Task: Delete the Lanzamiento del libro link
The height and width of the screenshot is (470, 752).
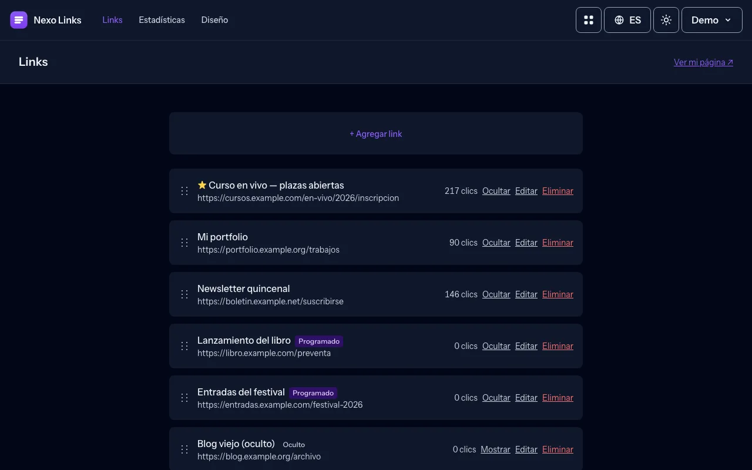Action: click(558, 346)
